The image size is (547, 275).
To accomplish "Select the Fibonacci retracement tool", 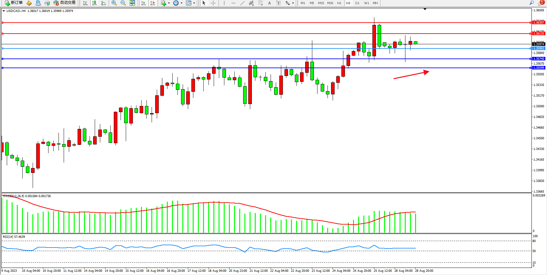I will pyautogui.click(x=261, y=3).
